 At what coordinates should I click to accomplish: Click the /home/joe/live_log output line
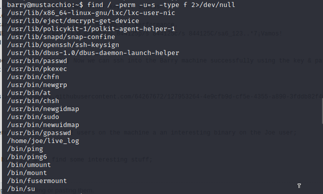(43, 141)
